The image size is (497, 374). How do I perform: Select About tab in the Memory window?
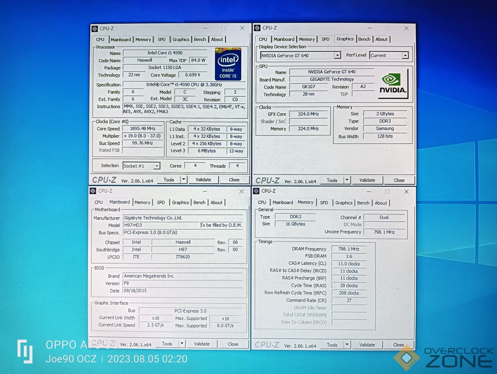click(x=381, y=203)
